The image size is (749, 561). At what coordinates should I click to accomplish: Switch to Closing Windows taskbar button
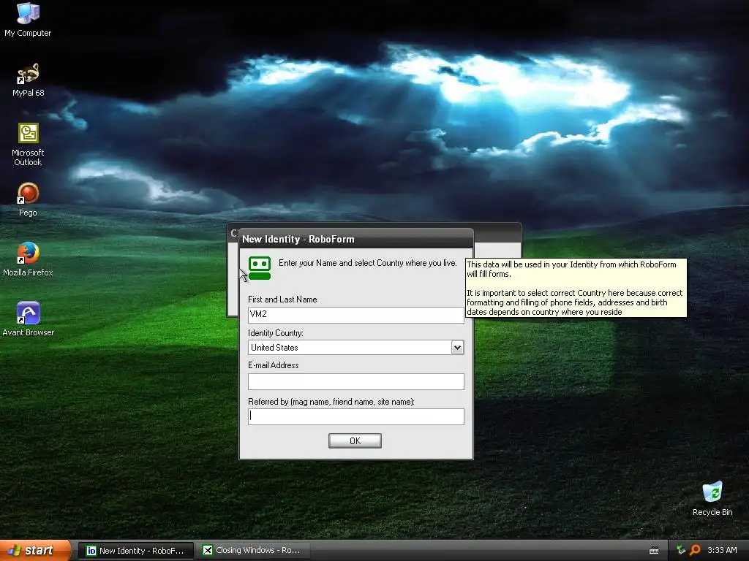(252, 551)
